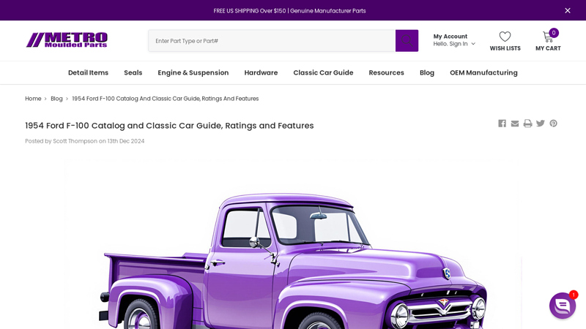This screenshot has width=586, height=329.
Task: Click the Blog breadcrumb link
Action: (x=56, y=99)
